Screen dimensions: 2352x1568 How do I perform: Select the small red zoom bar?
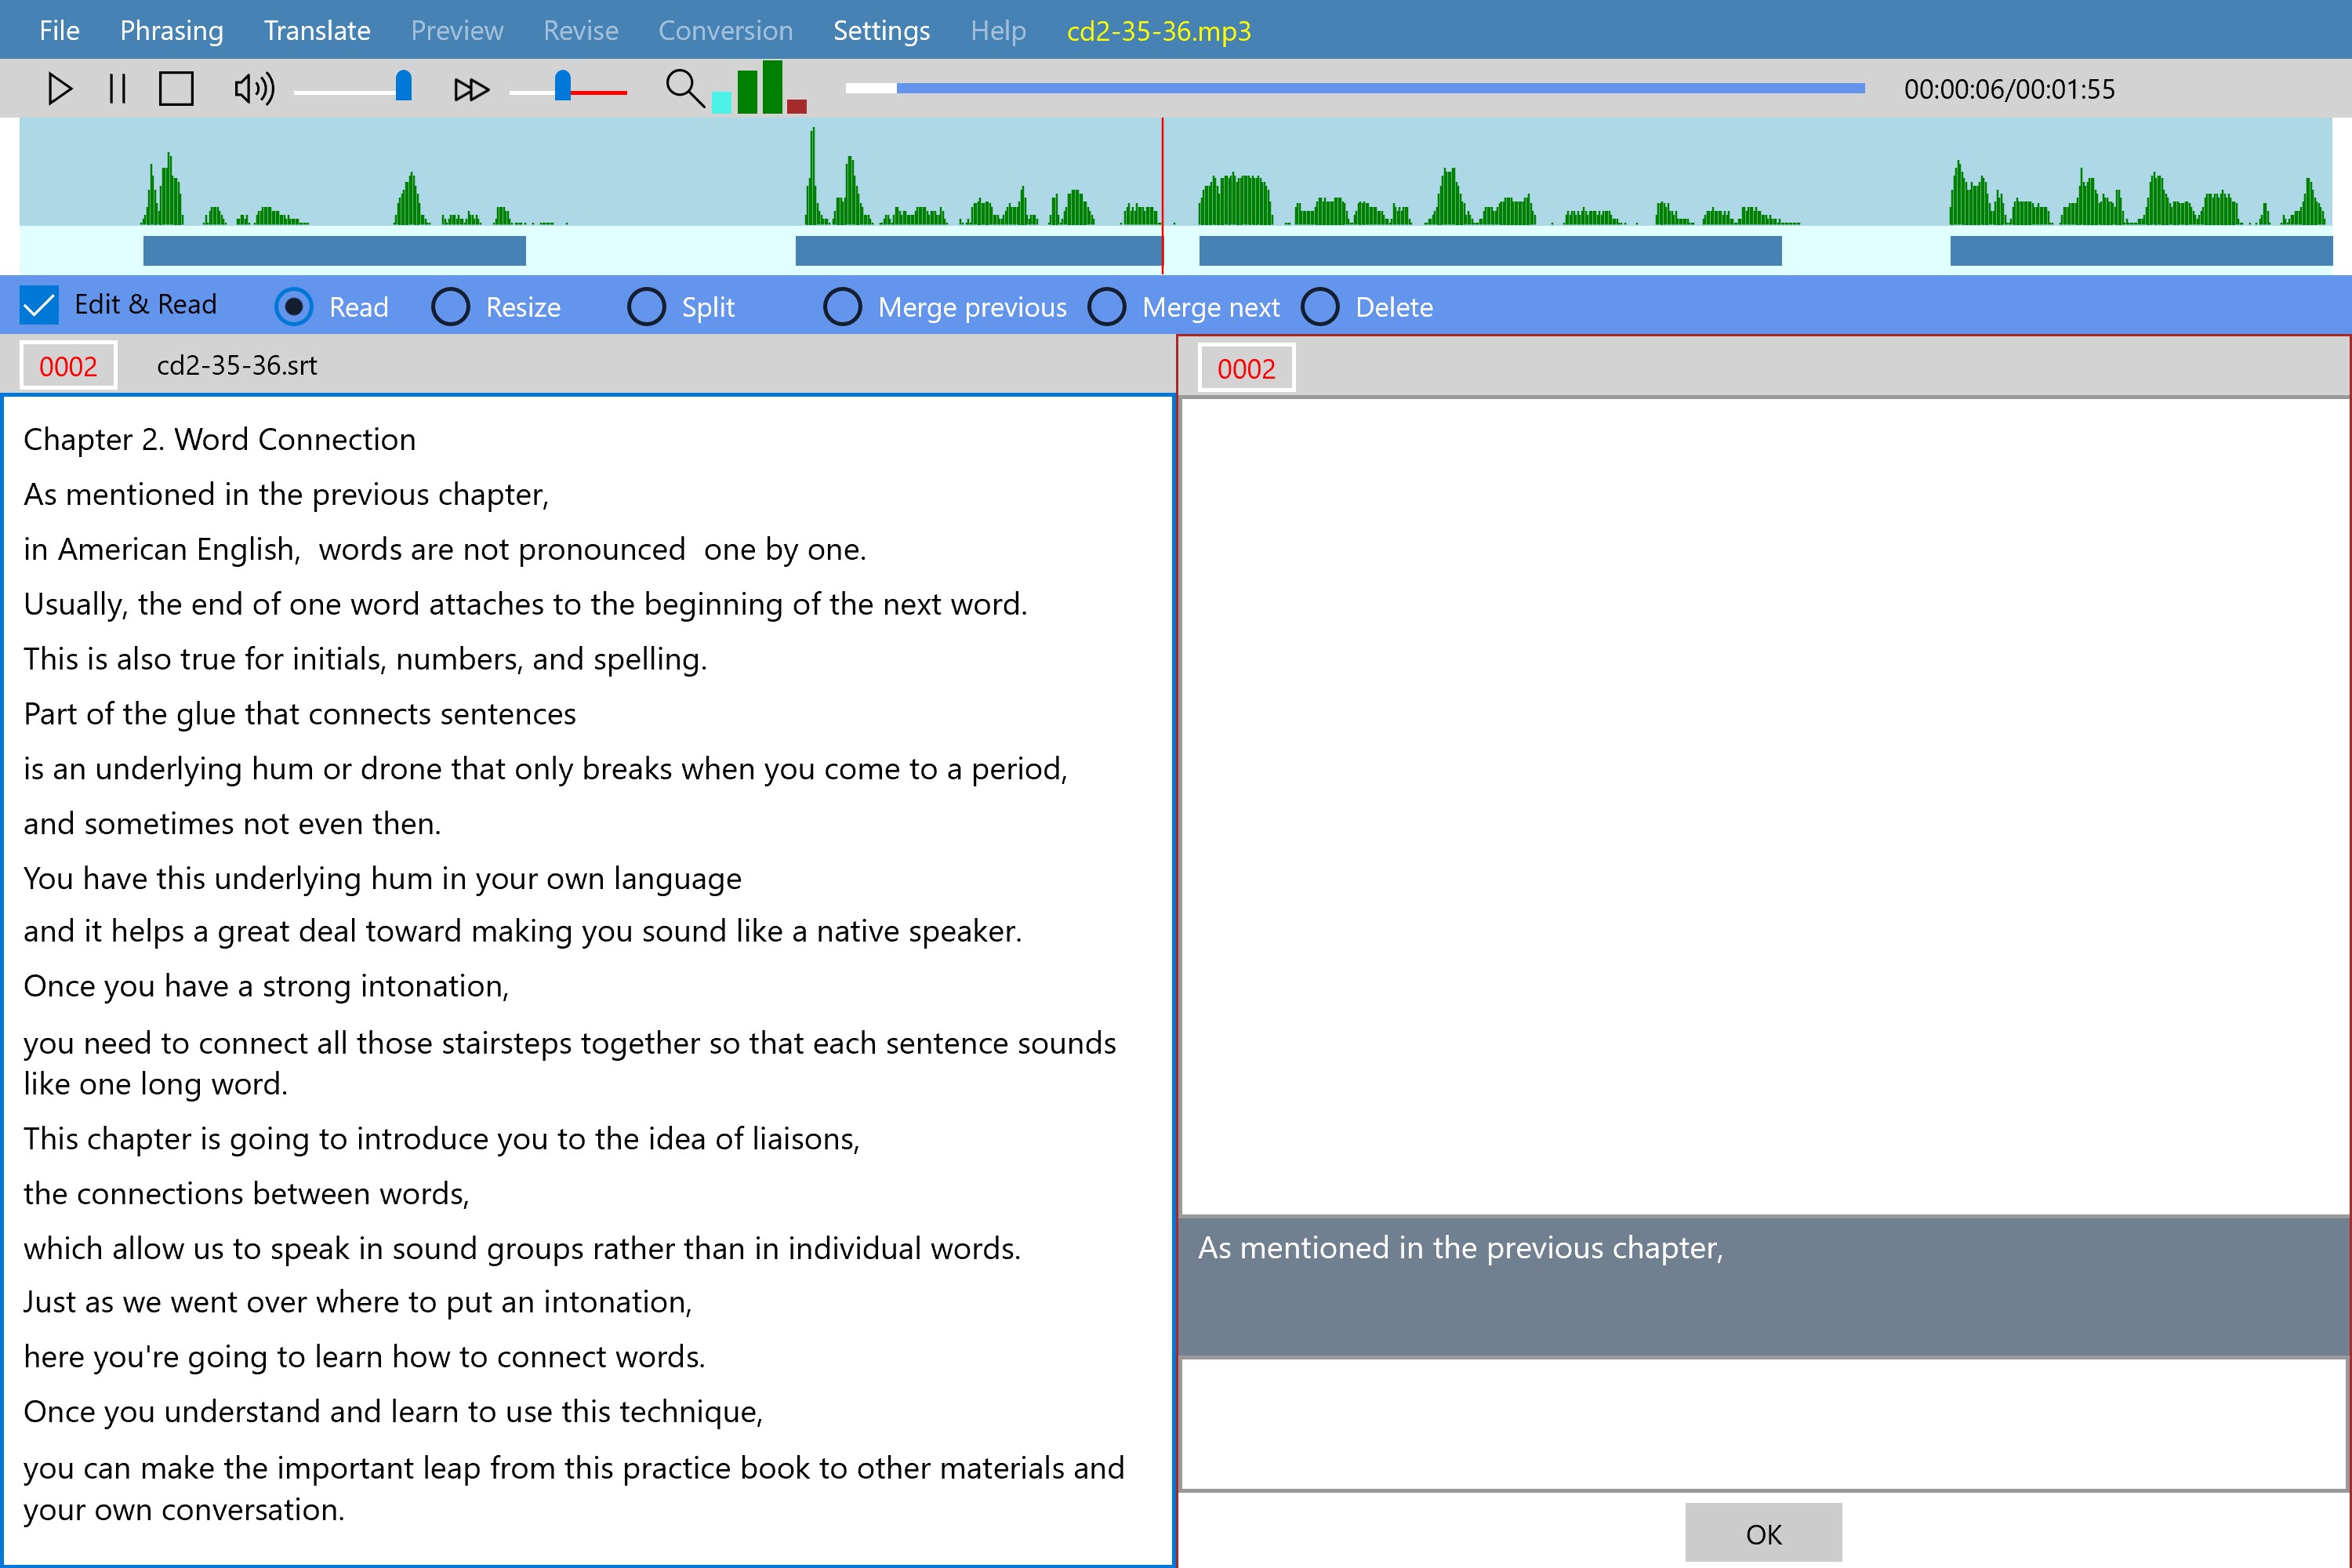click(x=797, y=106)
